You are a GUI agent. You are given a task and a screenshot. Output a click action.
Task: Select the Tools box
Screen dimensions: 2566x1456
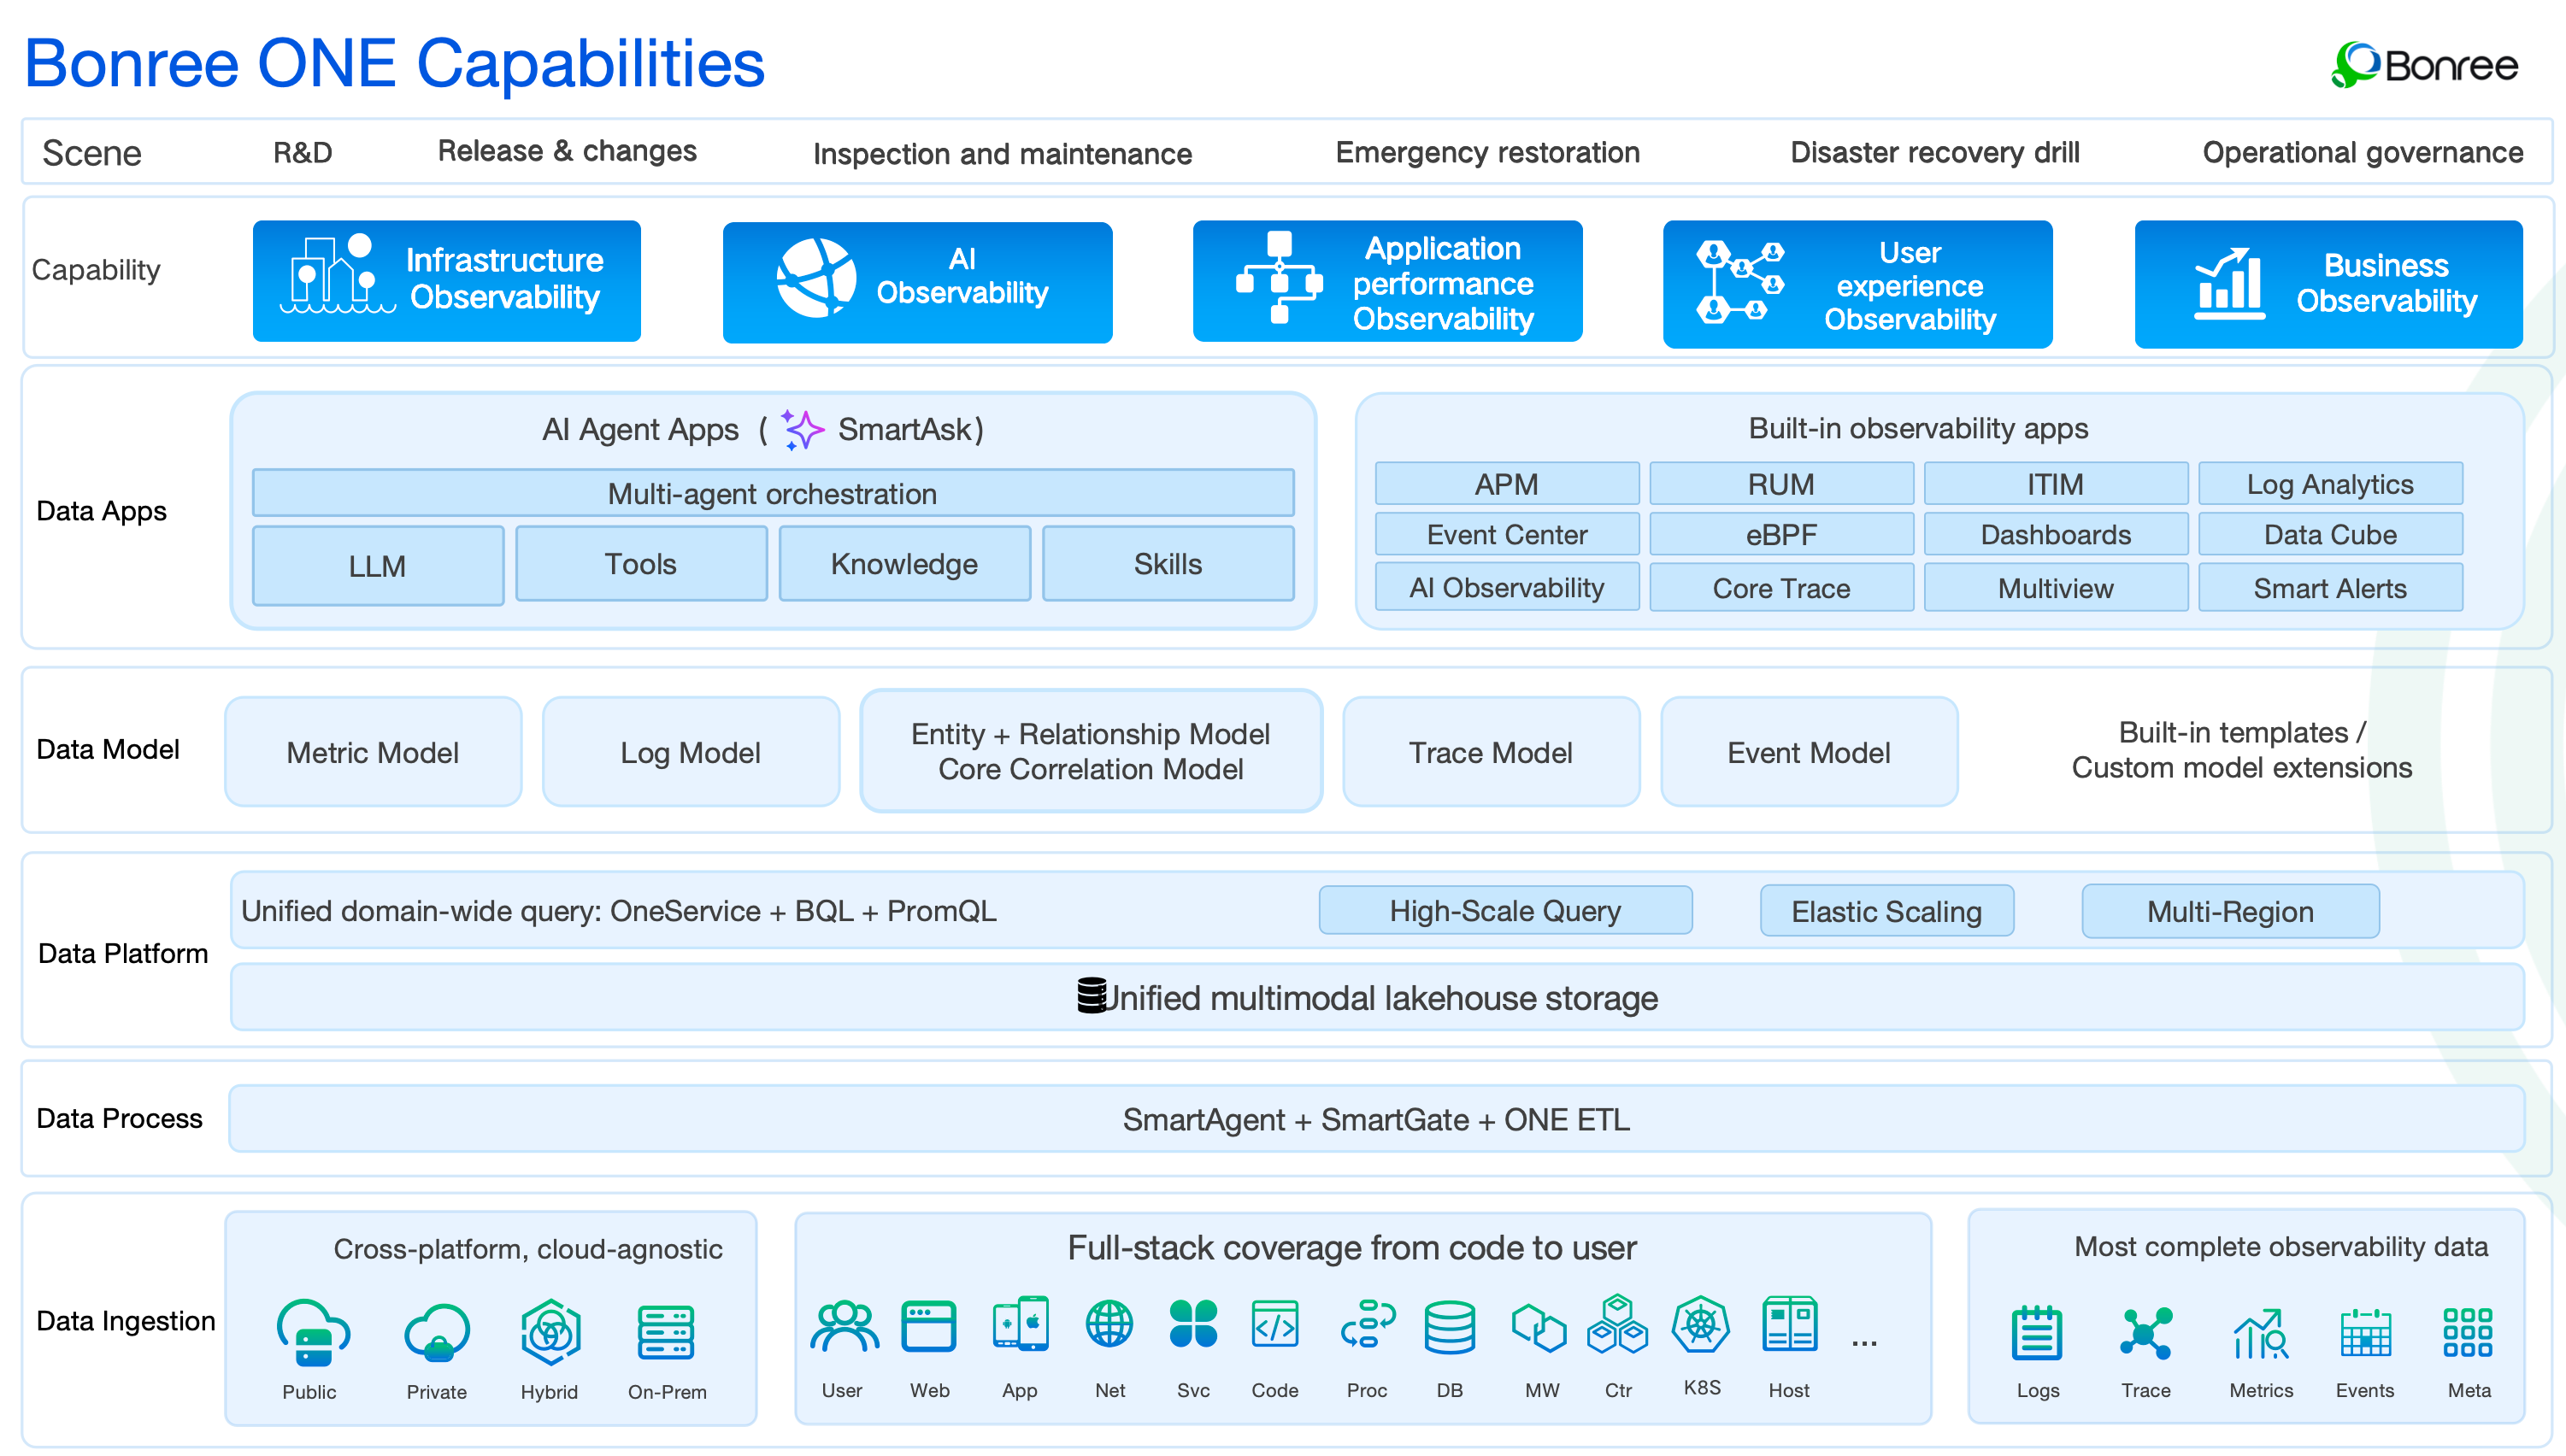click(641, 564)
